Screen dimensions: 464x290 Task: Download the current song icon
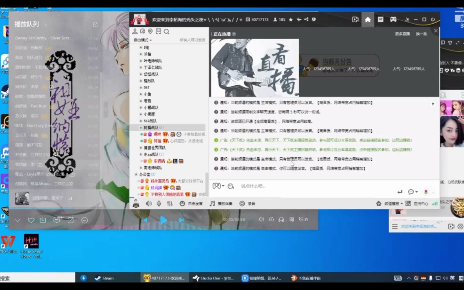43,220
